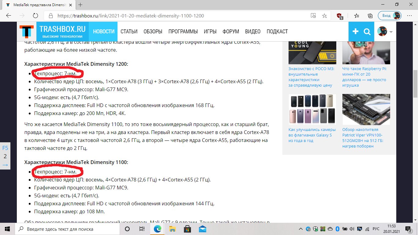The width and height of the screenshot is (418, 235).
Task: Go back to the previous page
Action: (x=9, y=16)
